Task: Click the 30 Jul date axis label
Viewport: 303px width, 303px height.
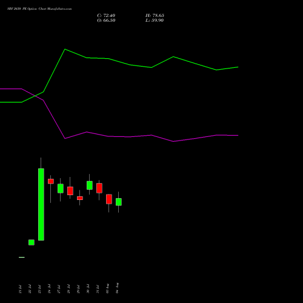Action: 88,289
